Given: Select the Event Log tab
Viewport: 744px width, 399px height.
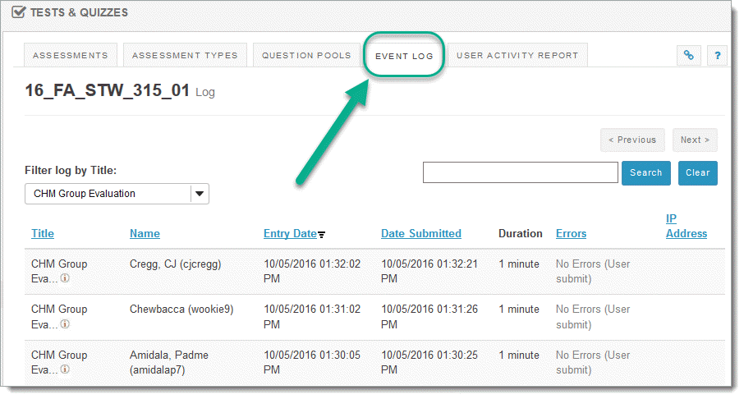Looking at the screenshot, I should pos(404,56).
